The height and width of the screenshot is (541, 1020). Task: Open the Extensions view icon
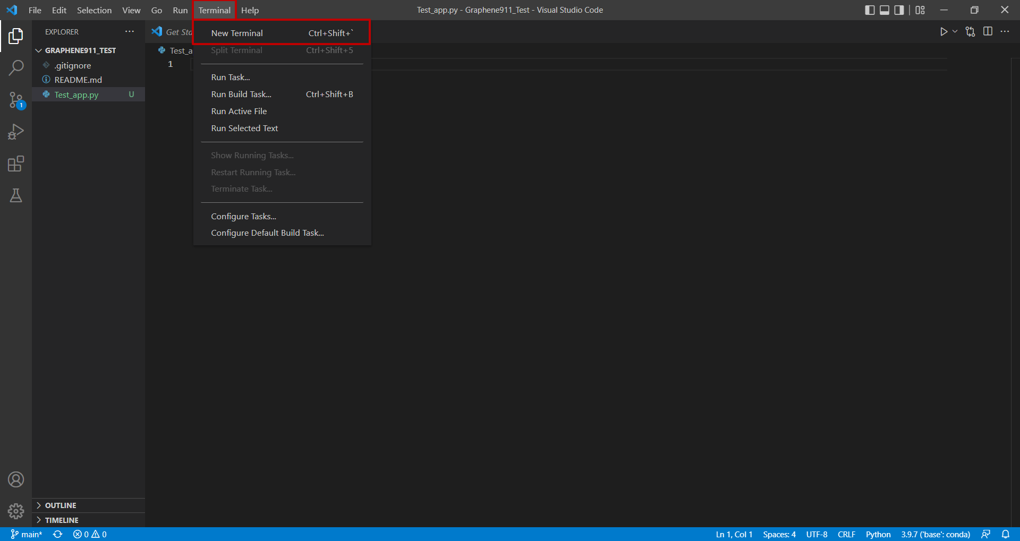tap(16, 164)
